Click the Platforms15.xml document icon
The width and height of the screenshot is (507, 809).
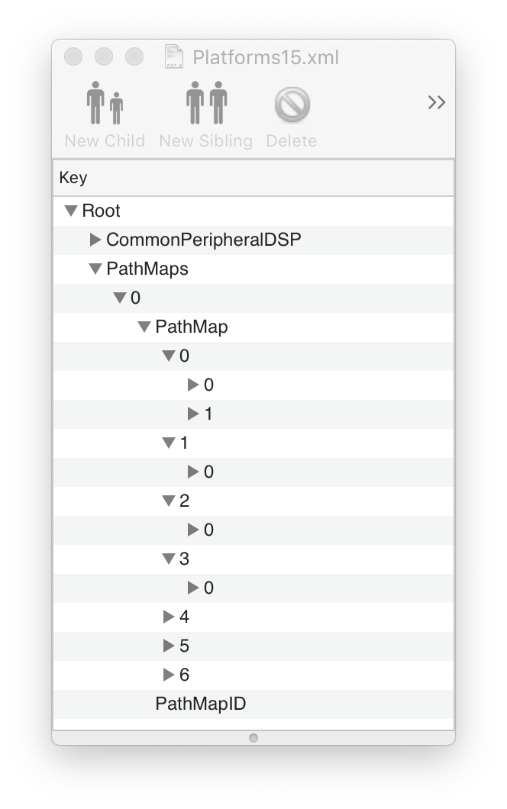[175, 57]
